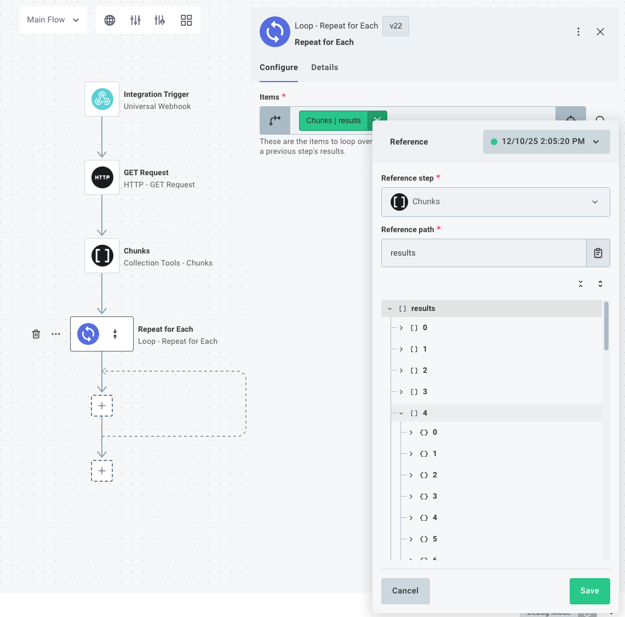
Task: Delete the Repeat for Each step via trash icon
Action: [x=36, y=334]
